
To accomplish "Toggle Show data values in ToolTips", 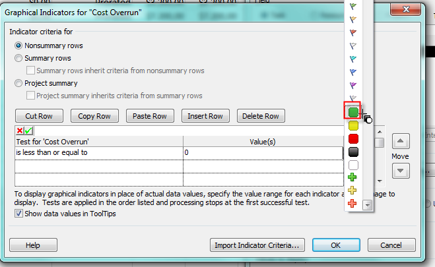I will tap(18, 214).
